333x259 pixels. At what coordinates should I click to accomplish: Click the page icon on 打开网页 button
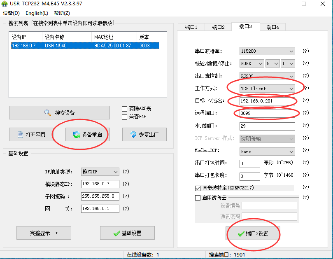pos(20,135)
